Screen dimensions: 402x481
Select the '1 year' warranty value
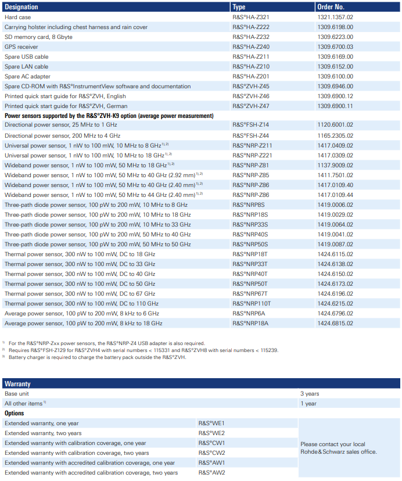pyautogui.click(x=308, y=404)
